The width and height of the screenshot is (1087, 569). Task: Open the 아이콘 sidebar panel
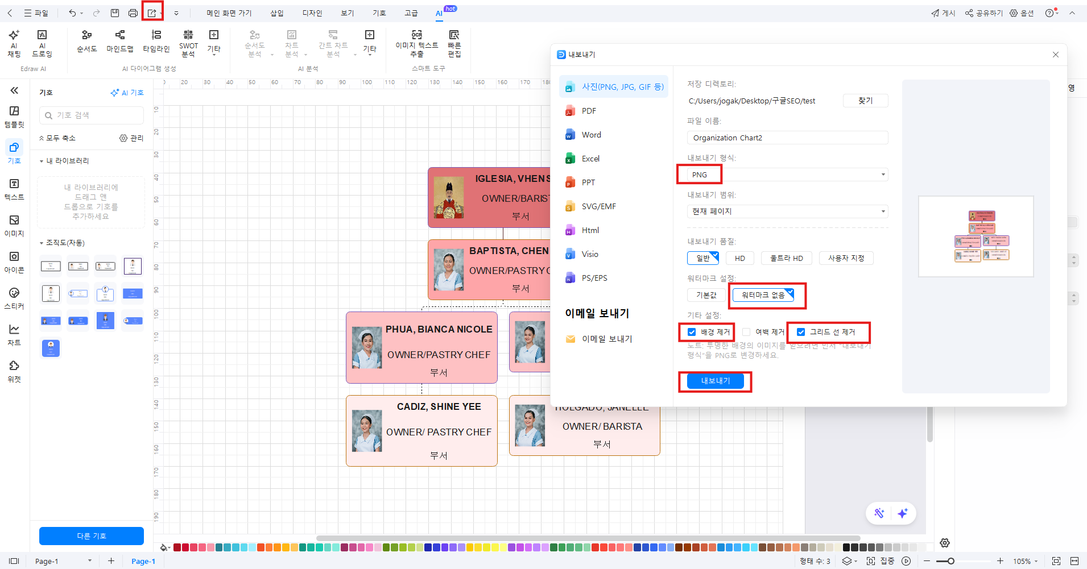pyautogui.click(x=14, y=263)
